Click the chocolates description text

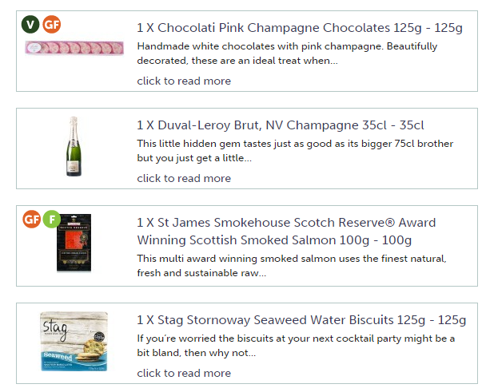(293, 53)
